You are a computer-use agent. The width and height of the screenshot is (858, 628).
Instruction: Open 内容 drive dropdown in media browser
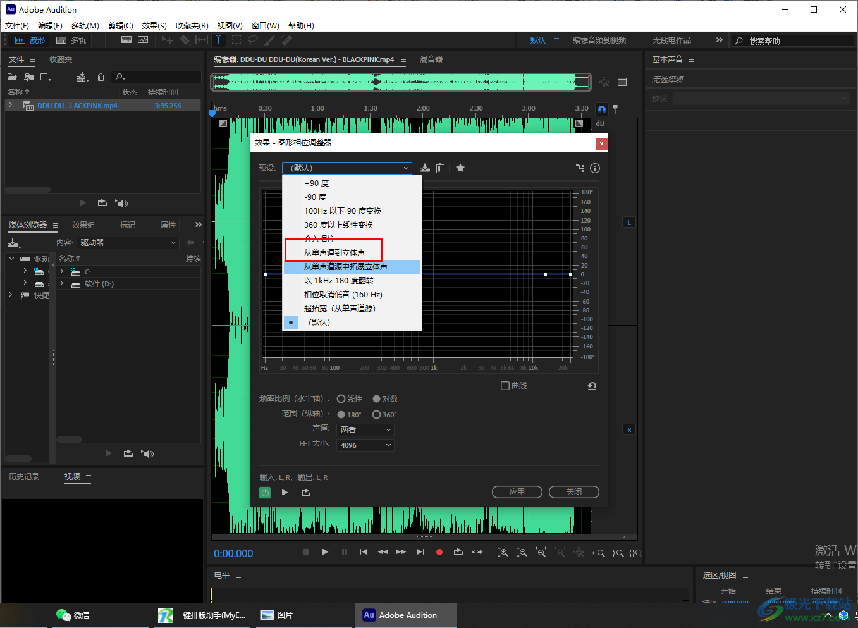[128, 243]
